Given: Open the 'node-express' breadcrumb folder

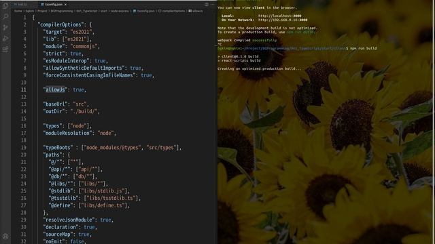Looking at the screenshot, I should [x=120, y=11].
